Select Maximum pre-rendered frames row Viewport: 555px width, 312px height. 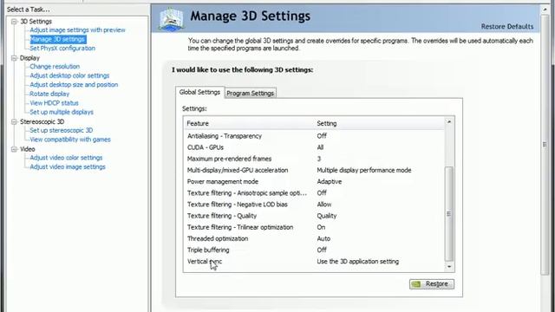tap(314, 159)
